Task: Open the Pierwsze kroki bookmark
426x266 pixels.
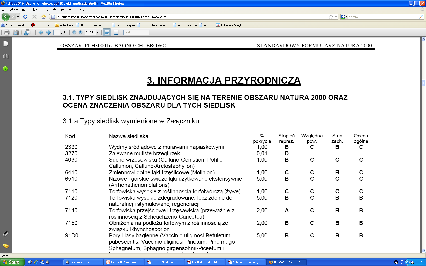Action: 42,25
